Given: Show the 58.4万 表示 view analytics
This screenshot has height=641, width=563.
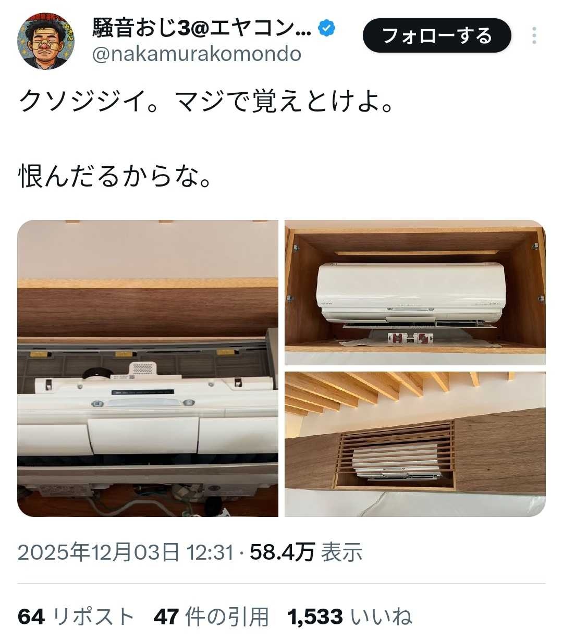Looking at the screenshot, I should pos(306,552).
